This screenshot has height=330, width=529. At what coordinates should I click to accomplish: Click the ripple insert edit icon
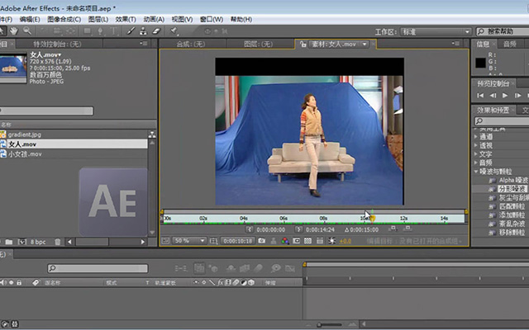tap(393, 229)
